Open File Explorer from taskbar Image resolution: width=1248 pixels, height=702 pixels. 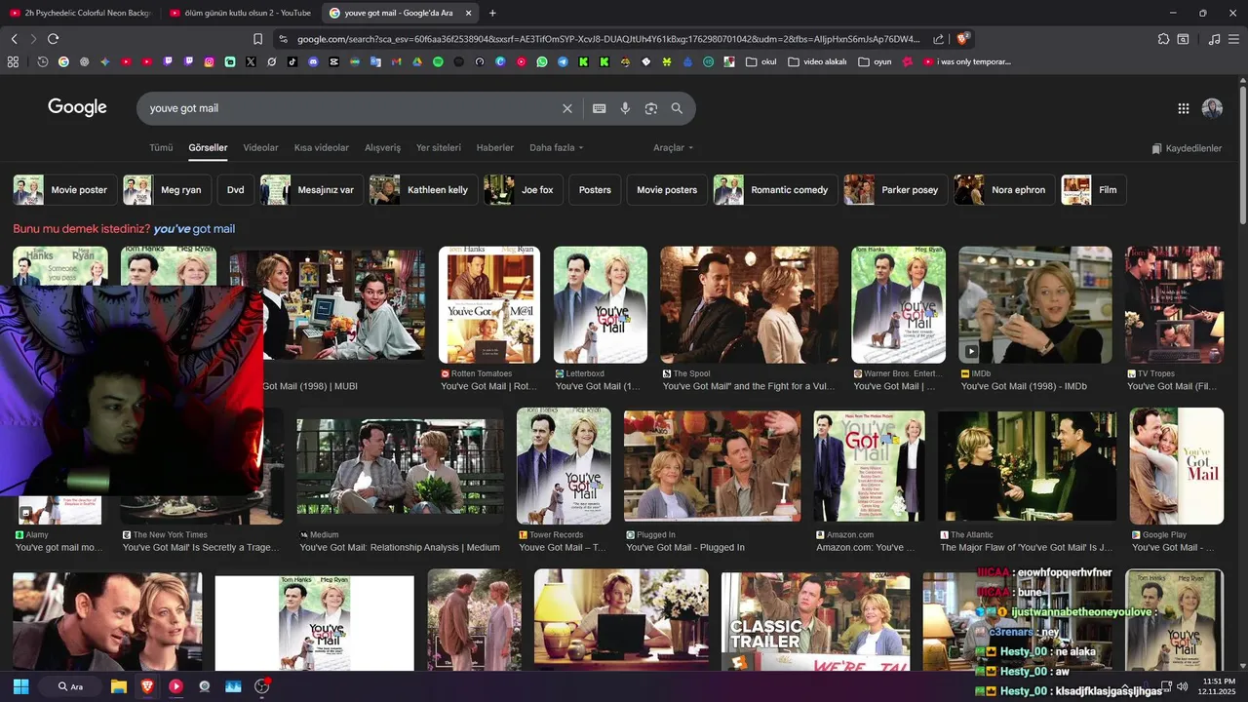point(119,686)
